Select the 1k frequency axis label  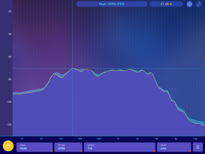[x=118, y=139]
